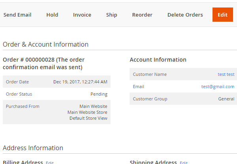
Task: Click the Order # 000000028 title
Action: 43,64
